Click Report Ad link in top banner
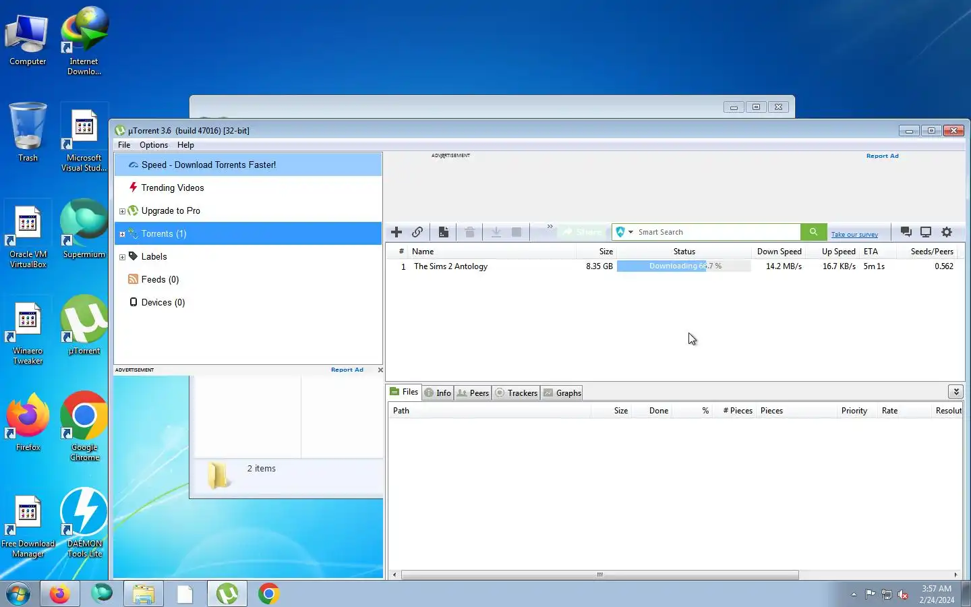 tap(882, 156)
